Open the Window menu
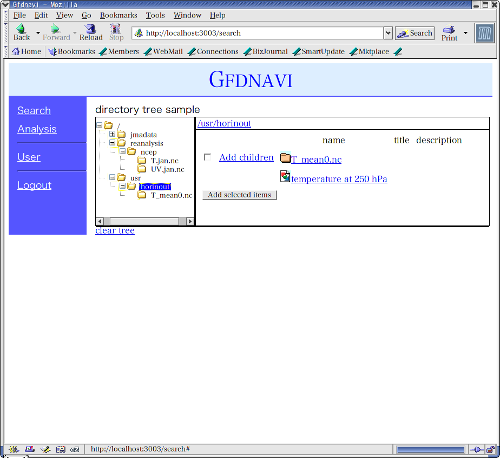This screenshot has width=500, height=458. [187, 15]
